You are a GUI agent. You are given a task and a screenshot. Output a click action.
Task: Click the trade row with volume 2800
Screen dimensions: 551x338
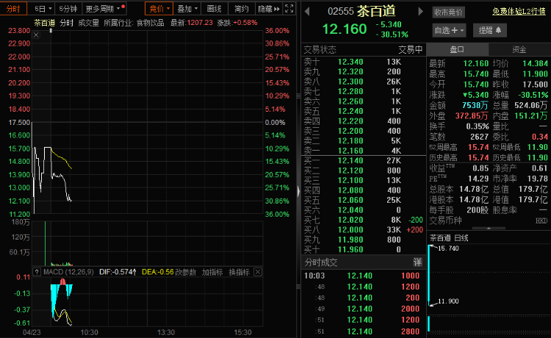point(364,331)
